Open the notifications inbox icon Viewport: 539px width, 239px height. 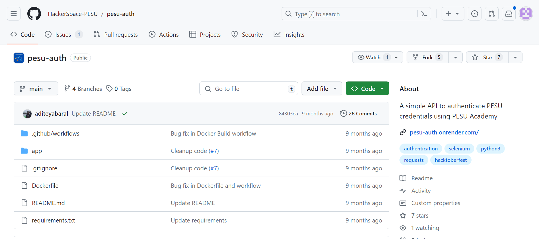click(509, 14)
